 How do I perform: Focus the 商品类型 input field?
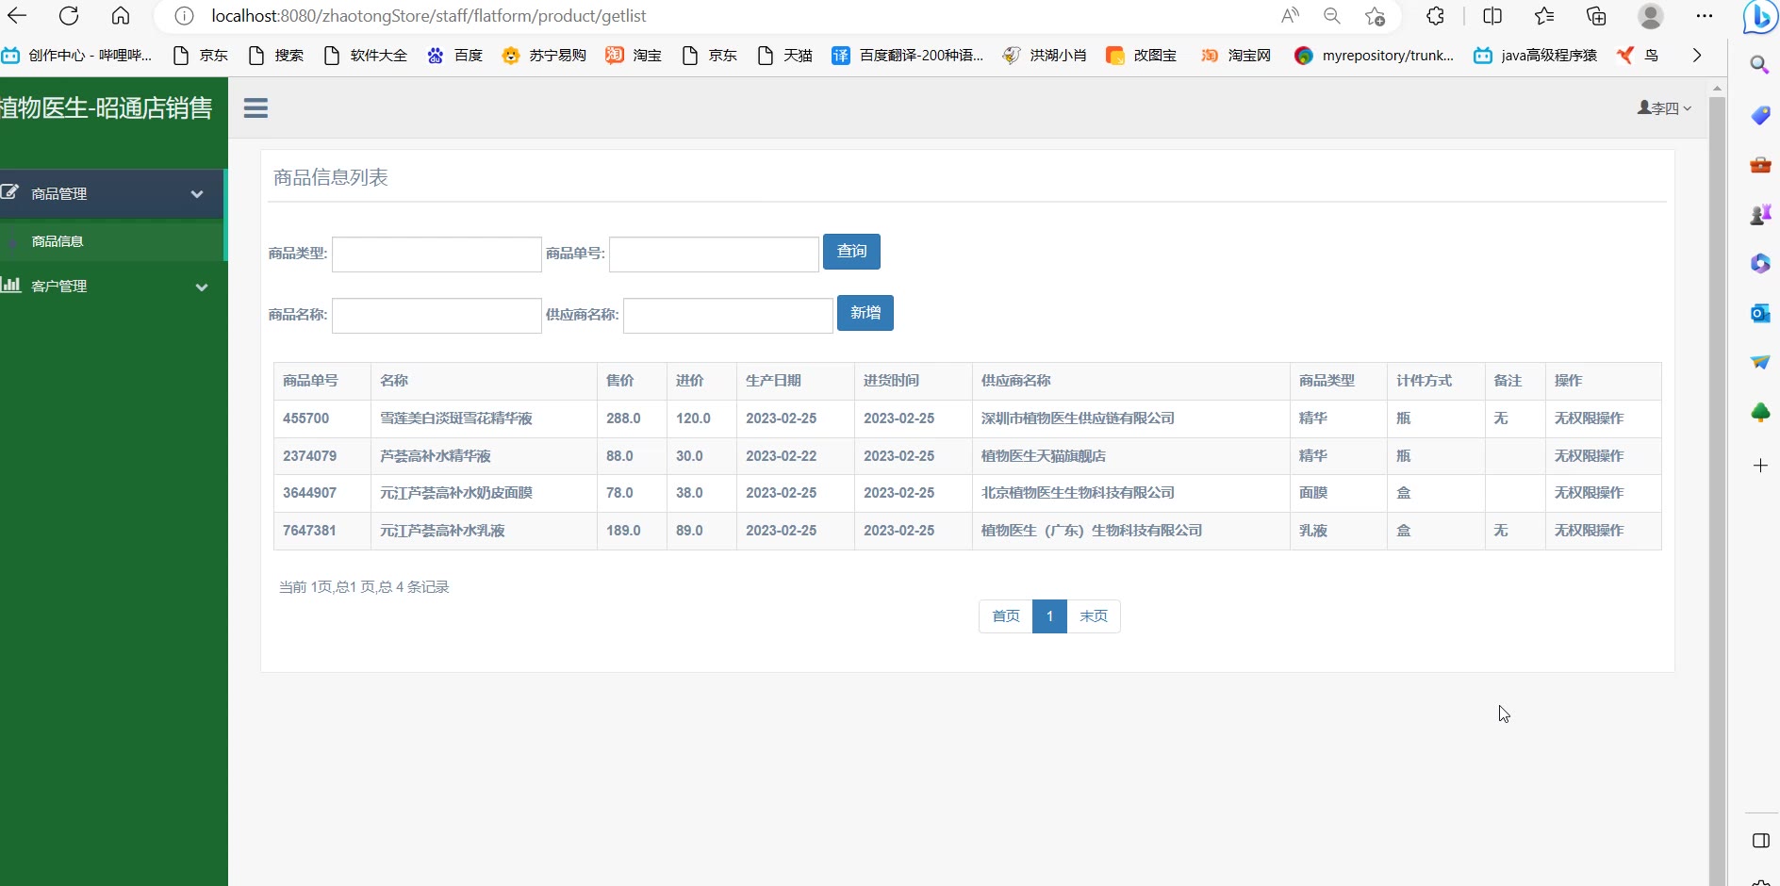437,254
